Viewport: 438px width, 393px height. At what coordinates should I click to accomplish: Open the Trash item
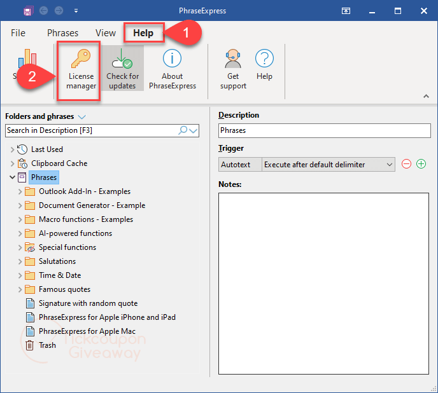click(x=47, y=345)
